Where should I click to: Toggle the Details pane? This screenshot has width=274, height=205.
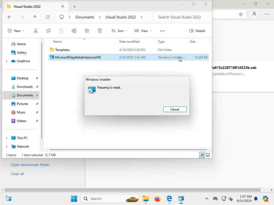pyautogui.click(x=197, y=31)
